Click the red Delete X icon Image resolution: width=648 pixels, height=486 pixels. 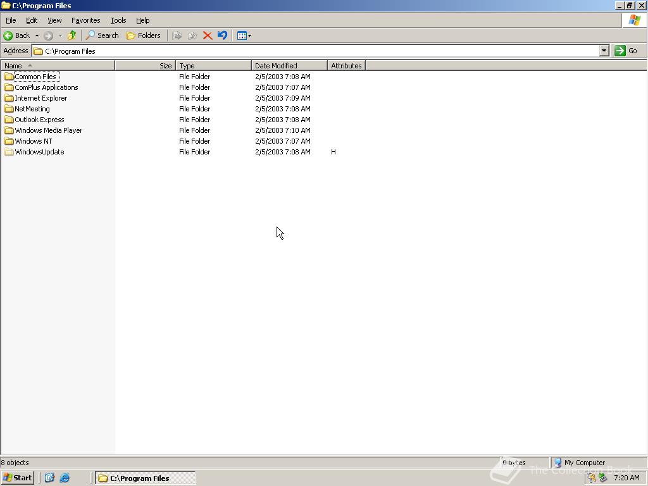pyautogui.click(x=208, y=35)
